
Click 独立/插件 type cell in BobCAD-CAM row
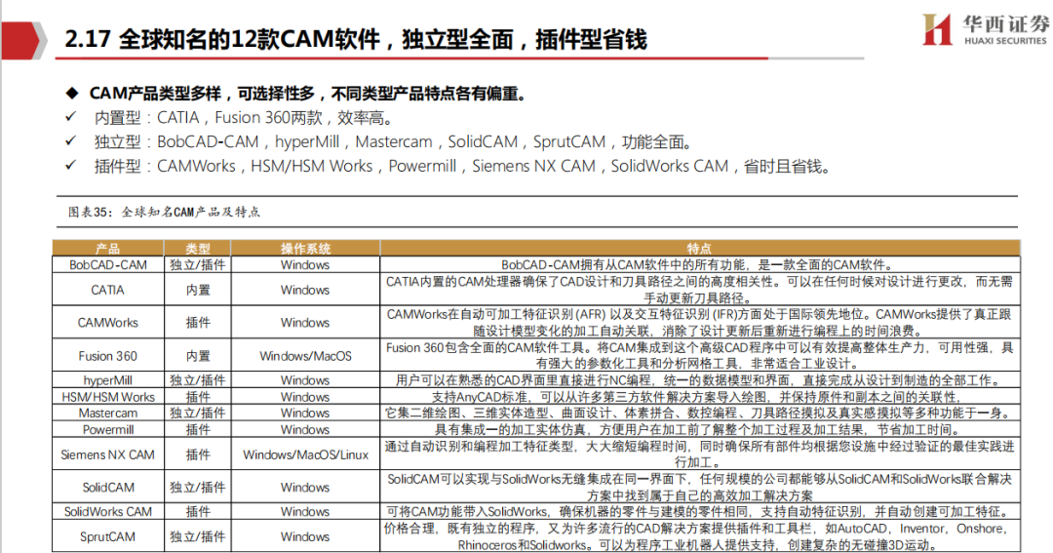pyautogui.click(x=198, y=264)
